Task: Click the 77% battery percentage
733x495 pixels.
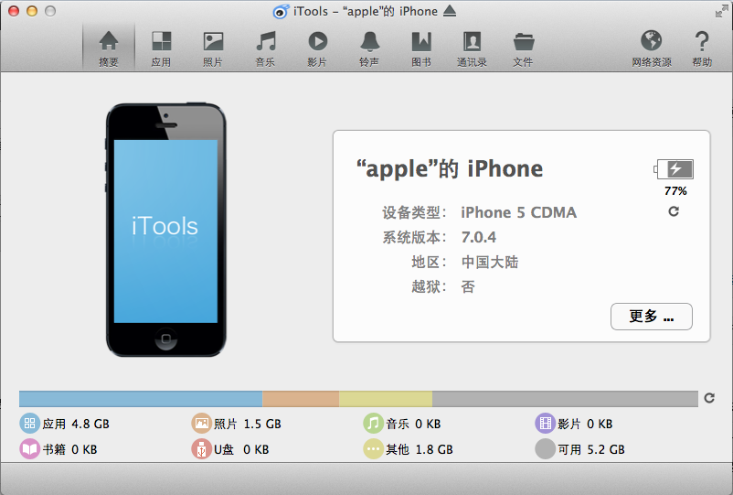Action: pyautogui.click(x=675, y=191)
